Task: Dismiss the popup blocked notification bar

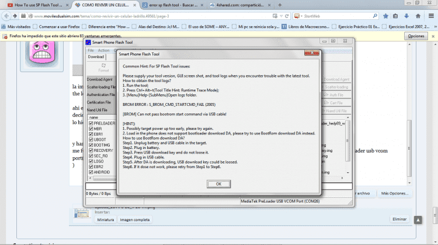Action: [433, 36]
